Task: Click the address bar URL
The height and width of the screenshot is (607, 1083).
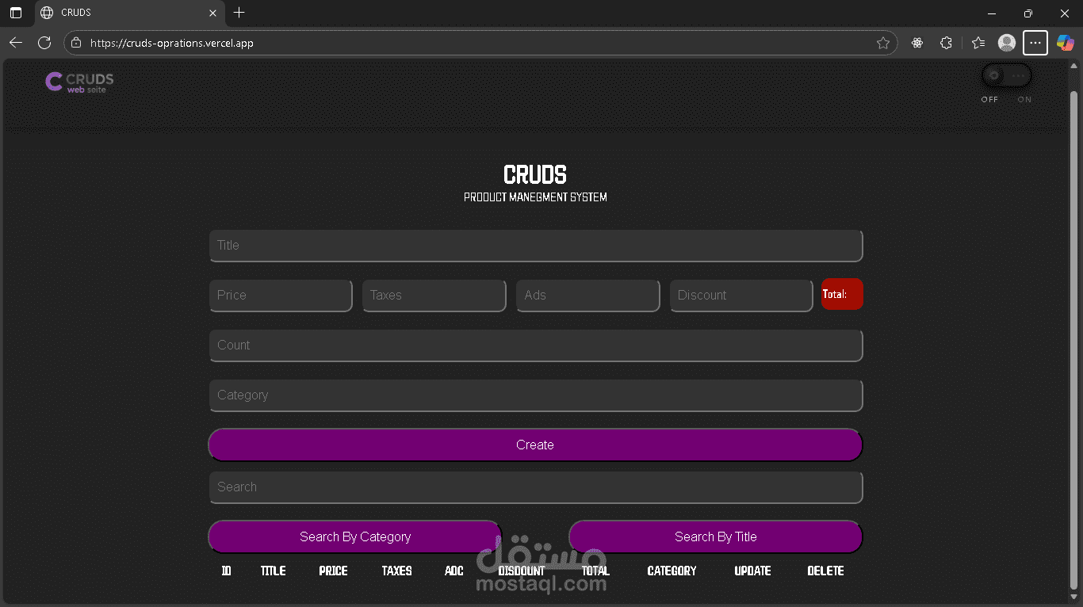Action: point(172,43)
